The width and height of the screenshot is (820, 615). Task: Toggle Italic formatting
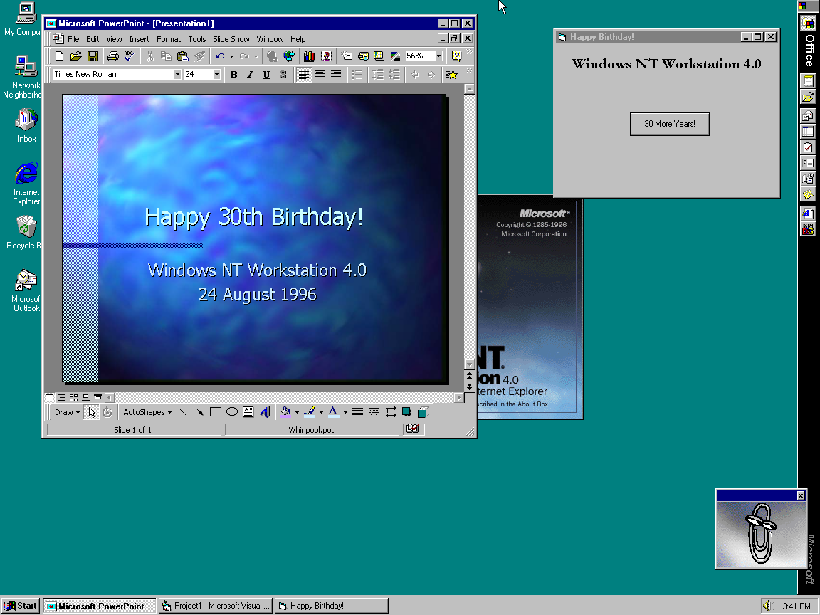[250, 75]
